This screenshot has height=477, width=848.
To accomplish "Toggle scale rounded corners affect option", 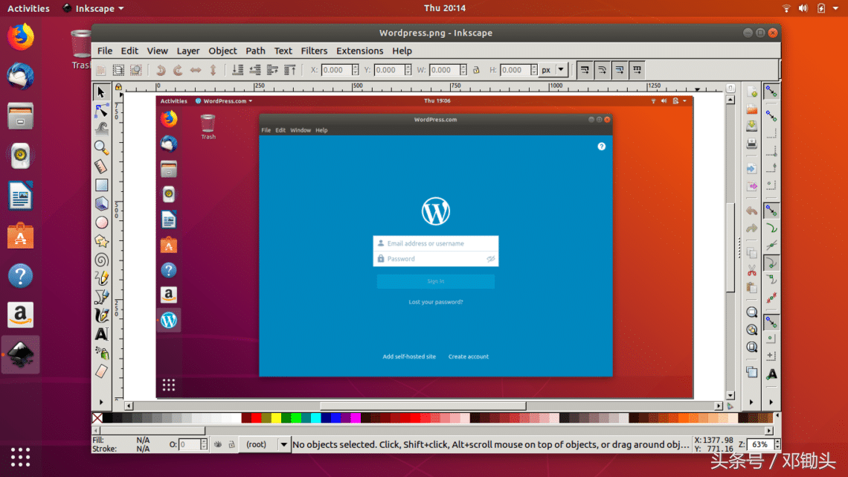I will point(602,70).
